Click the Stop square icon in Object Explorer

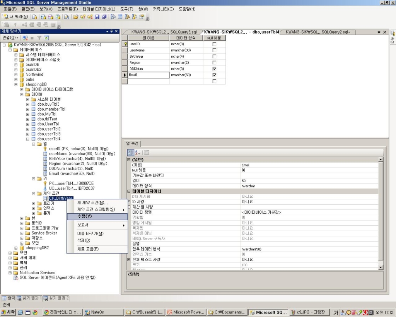pos(32,38)
